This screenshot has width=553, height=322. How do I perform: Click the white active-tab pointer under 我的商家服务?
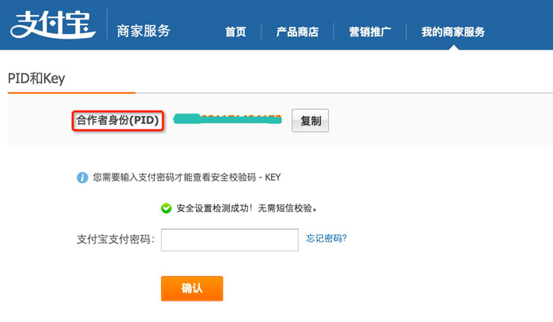pyautogui.click(x=453, y=47)
